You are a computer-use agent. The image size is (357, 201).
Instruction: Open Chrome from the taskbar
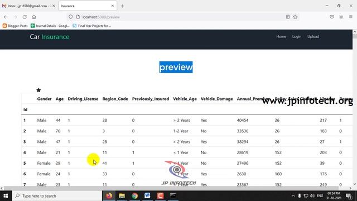tap(134, 196)
